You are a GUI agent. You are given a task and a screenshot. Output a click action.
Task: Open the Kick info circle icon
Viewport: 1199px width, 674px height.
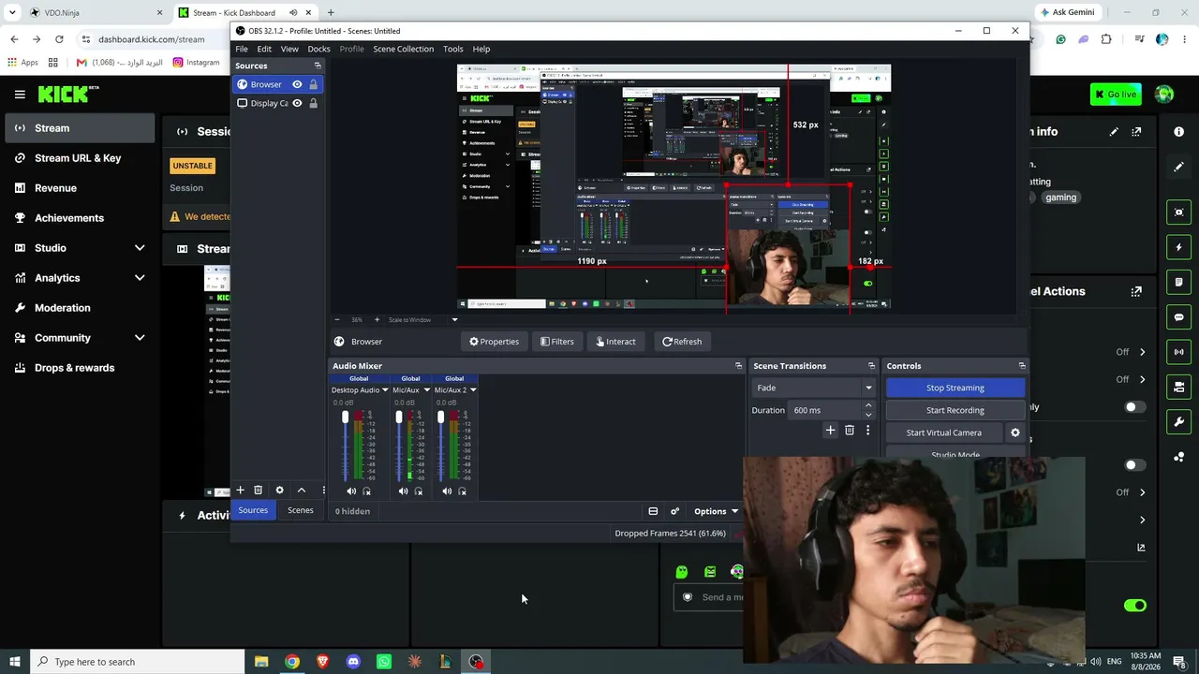[x=1179, y=132]
